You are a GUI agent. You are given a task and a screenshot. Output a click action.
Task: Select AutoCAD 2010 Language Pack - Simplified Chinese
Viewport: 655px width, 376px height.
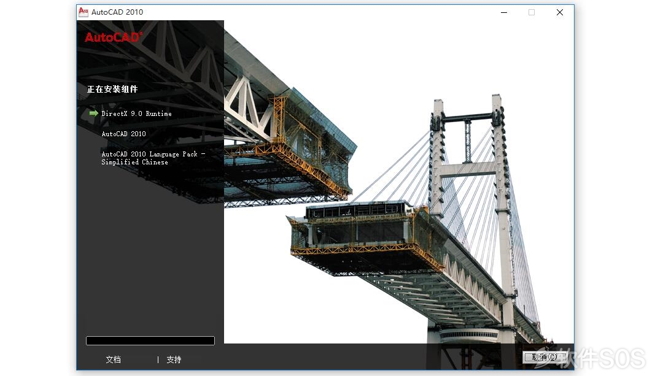[153, 158]
